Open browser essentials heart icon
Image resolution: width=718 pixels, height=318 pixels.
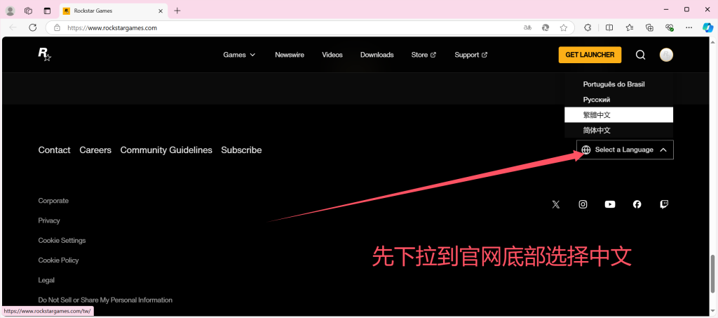pos(670,27)
